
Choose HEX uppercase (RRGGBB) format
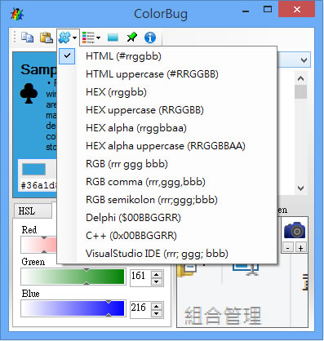pyautogui.click(x=168, y=110)
